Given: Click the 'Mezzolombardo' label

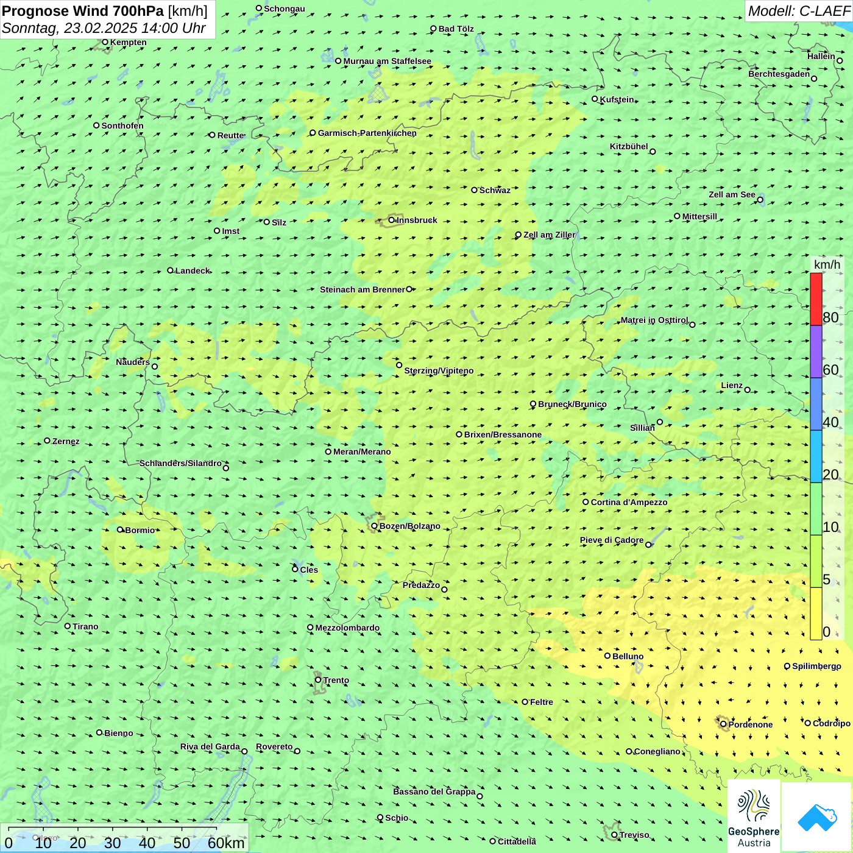Looking at the screenshot, I should (347, 628).
